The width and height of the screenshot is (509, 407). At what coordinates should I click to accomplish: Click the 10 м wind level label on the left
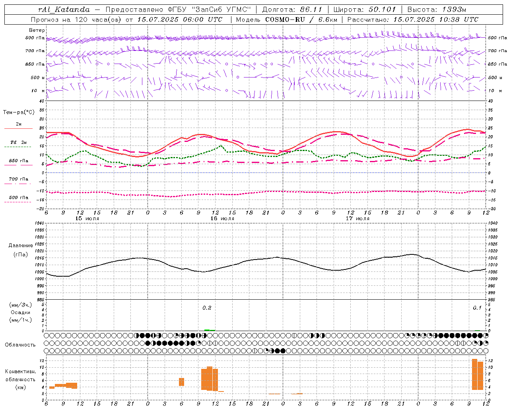pos(38,91)
